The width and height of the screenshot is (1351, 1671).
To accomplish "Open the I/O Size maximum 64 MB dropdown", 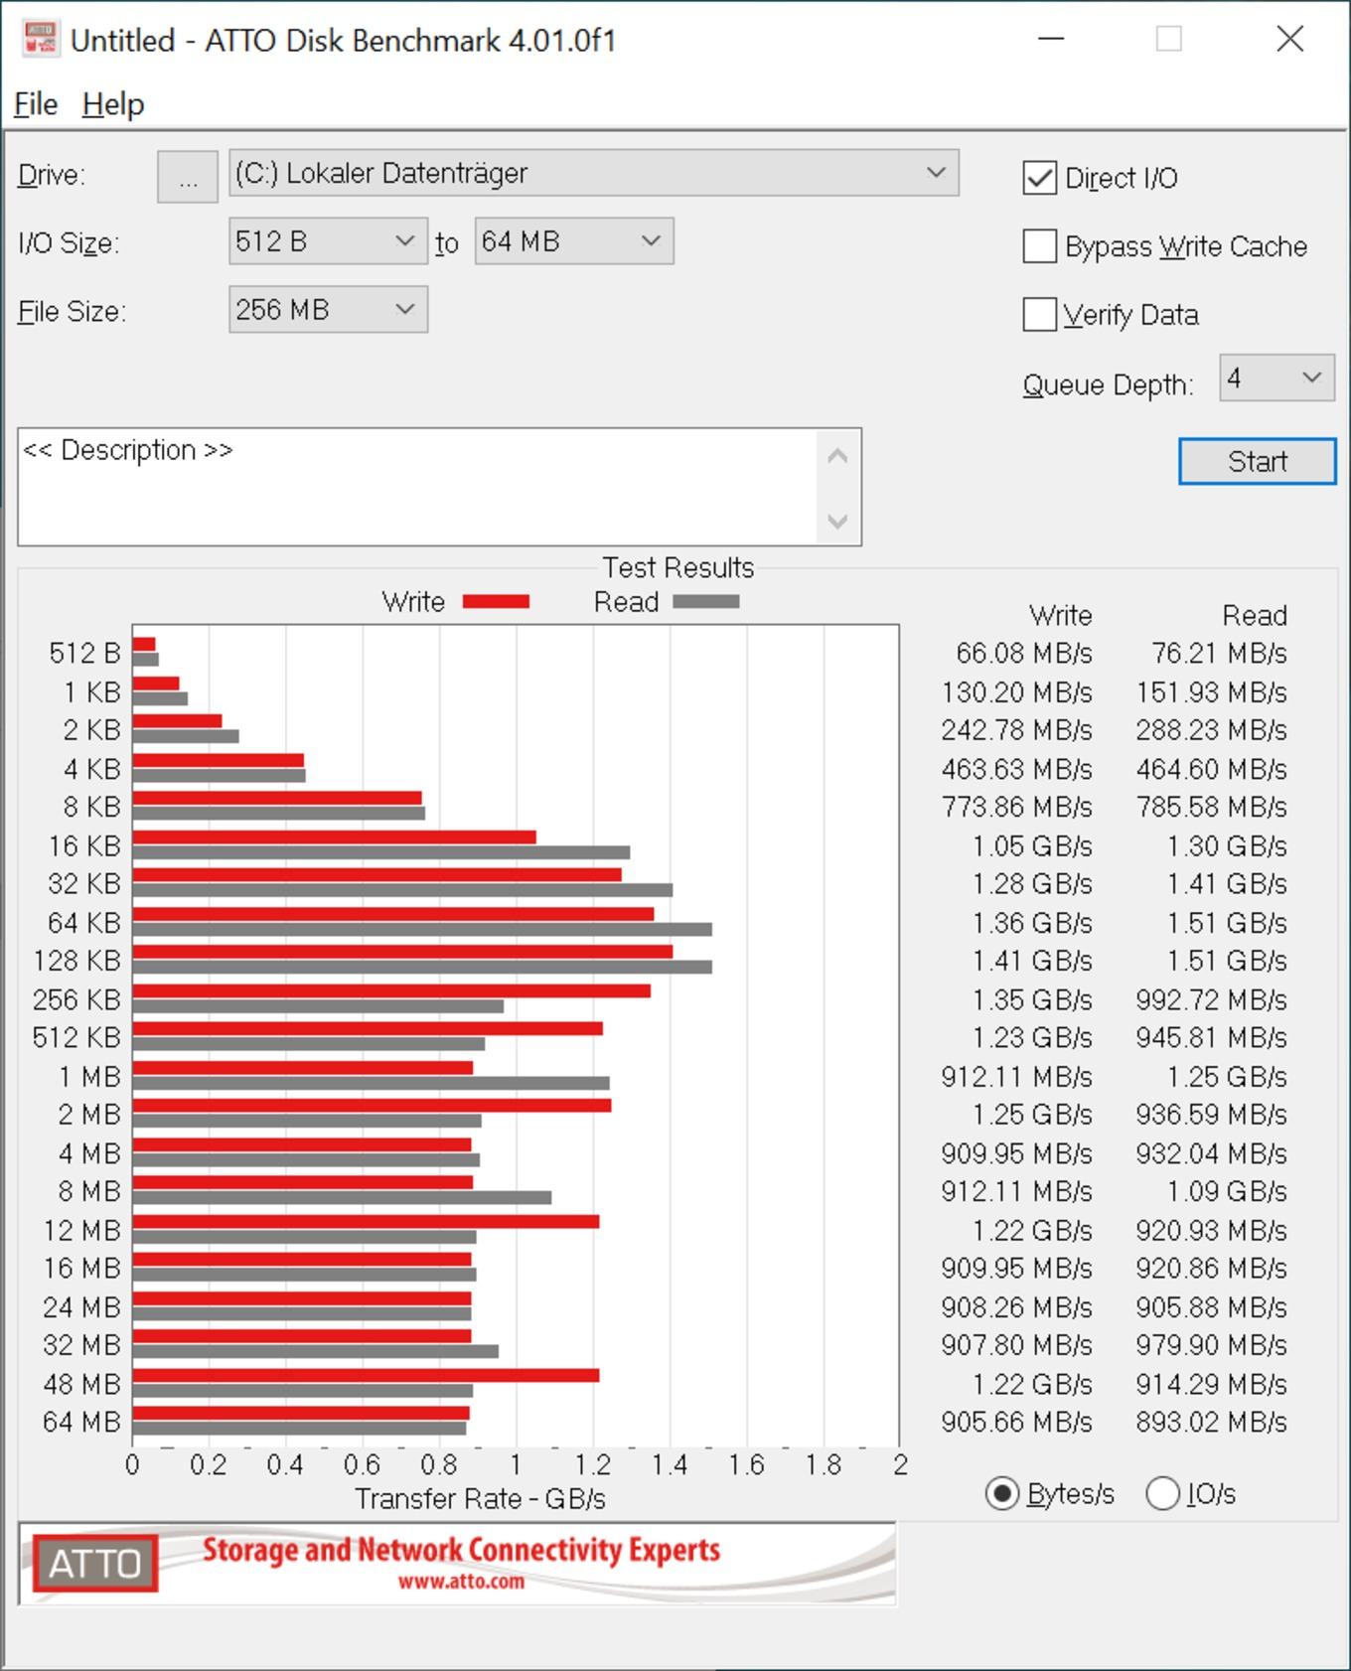I will [574, 241].
